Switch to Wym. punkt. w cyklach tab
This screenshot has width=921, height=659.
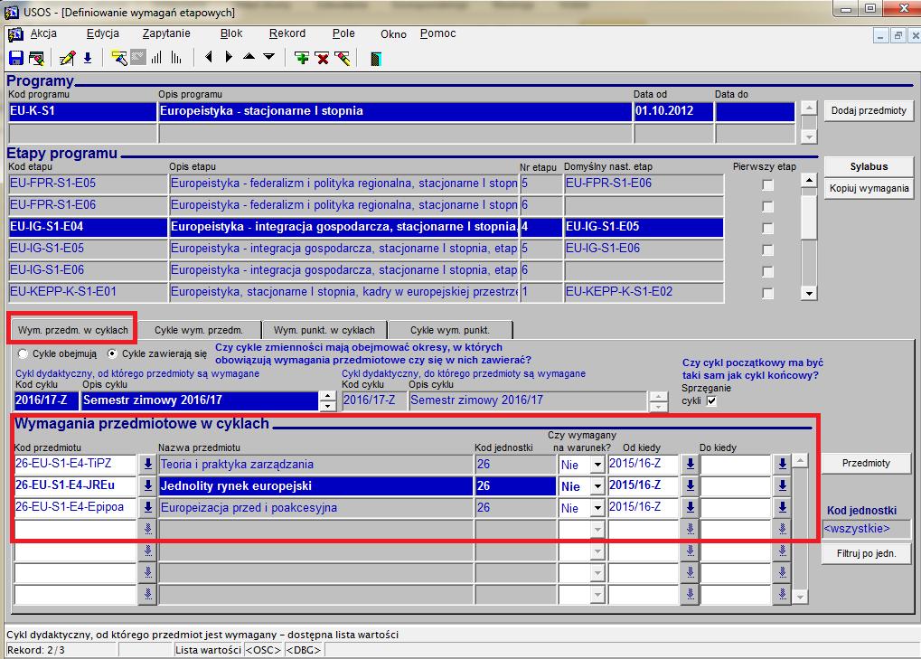pyautogui.click(x=324, y=330)
